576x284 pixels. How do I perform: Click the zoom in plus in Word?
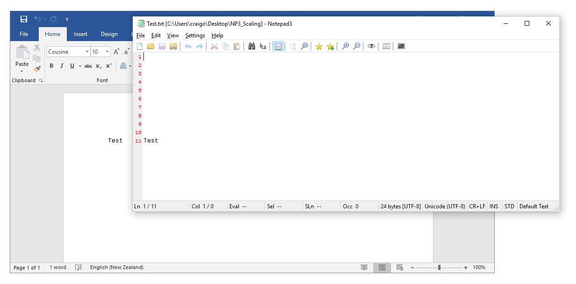(466, 268)
